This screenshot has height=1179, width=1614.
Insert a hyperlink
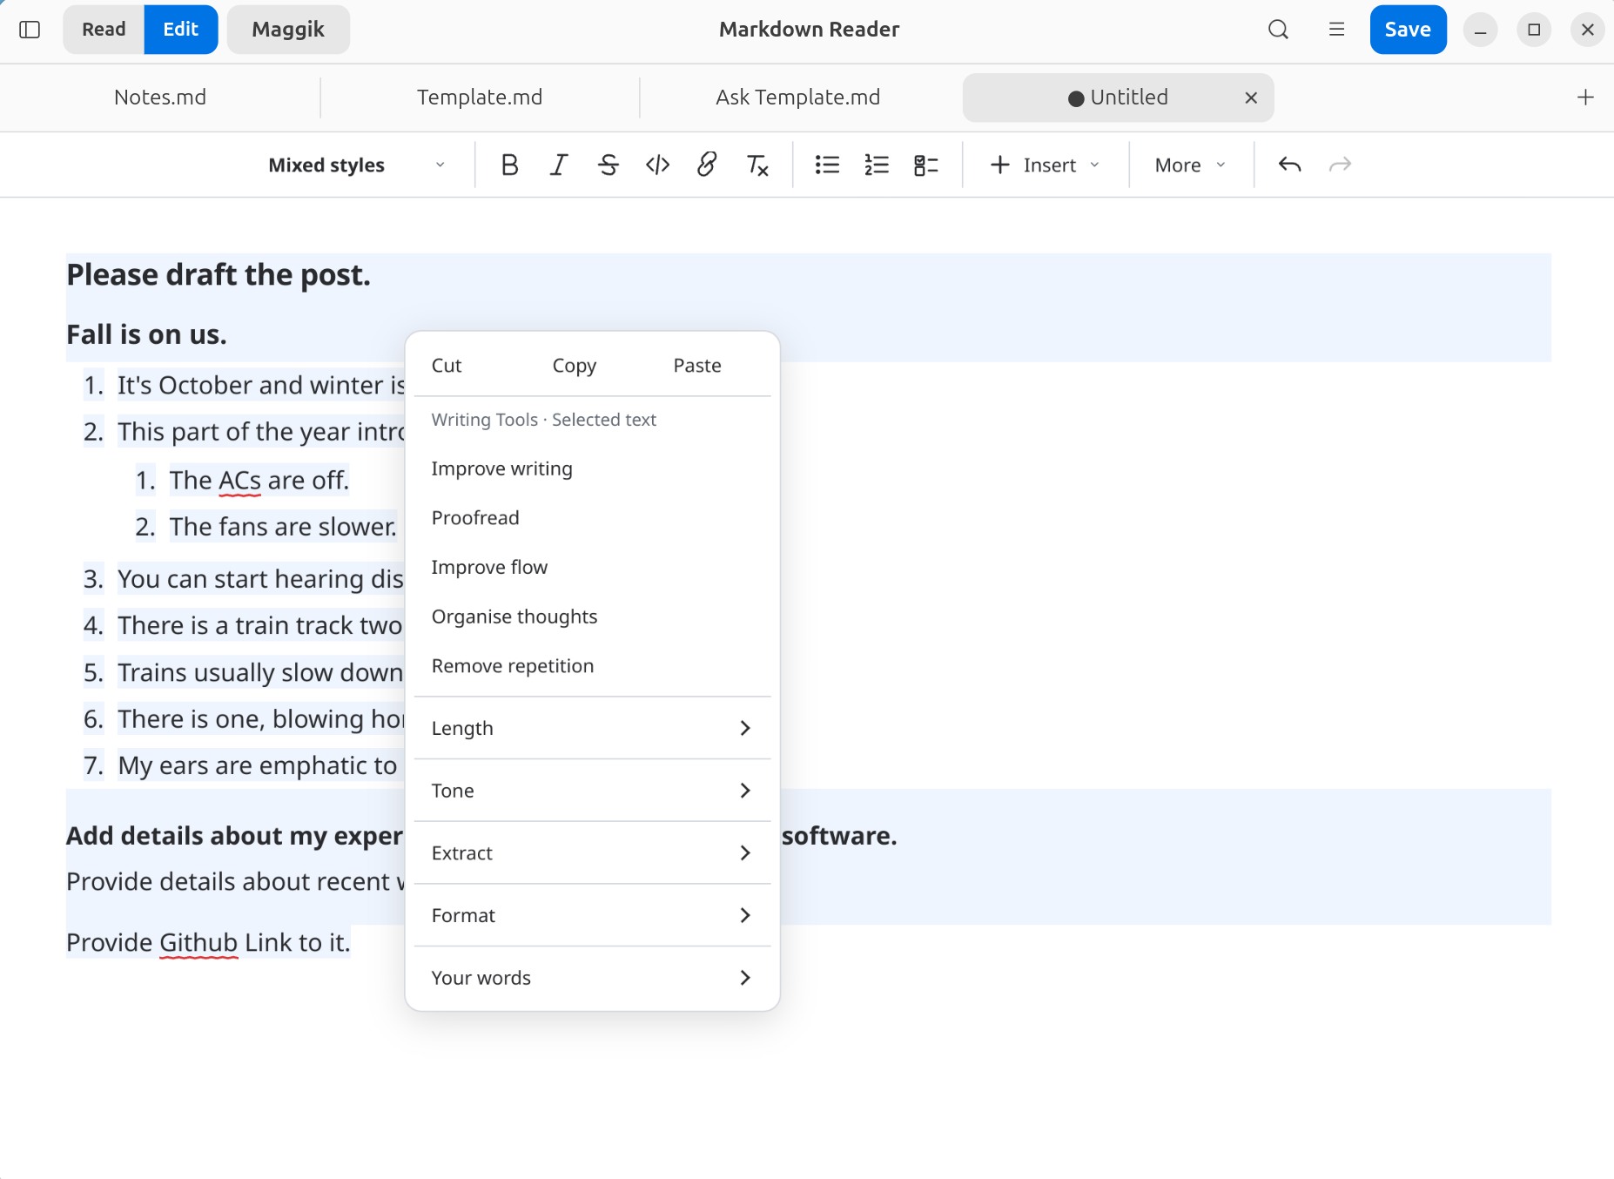tap(707, 165)
